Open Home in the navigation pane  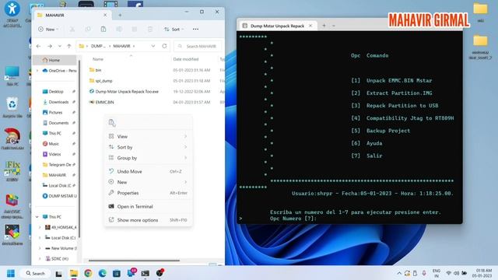(x=54, y=60)
